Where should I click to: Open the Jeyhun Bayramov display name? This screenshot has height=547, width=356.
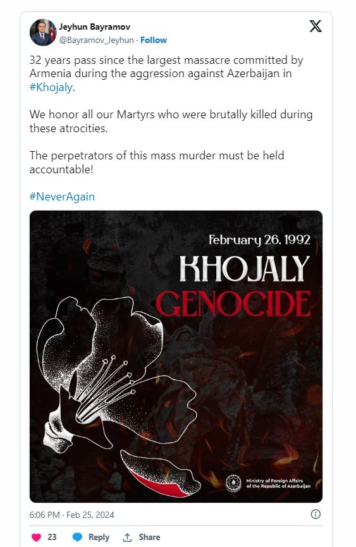(x=94, y=27)
